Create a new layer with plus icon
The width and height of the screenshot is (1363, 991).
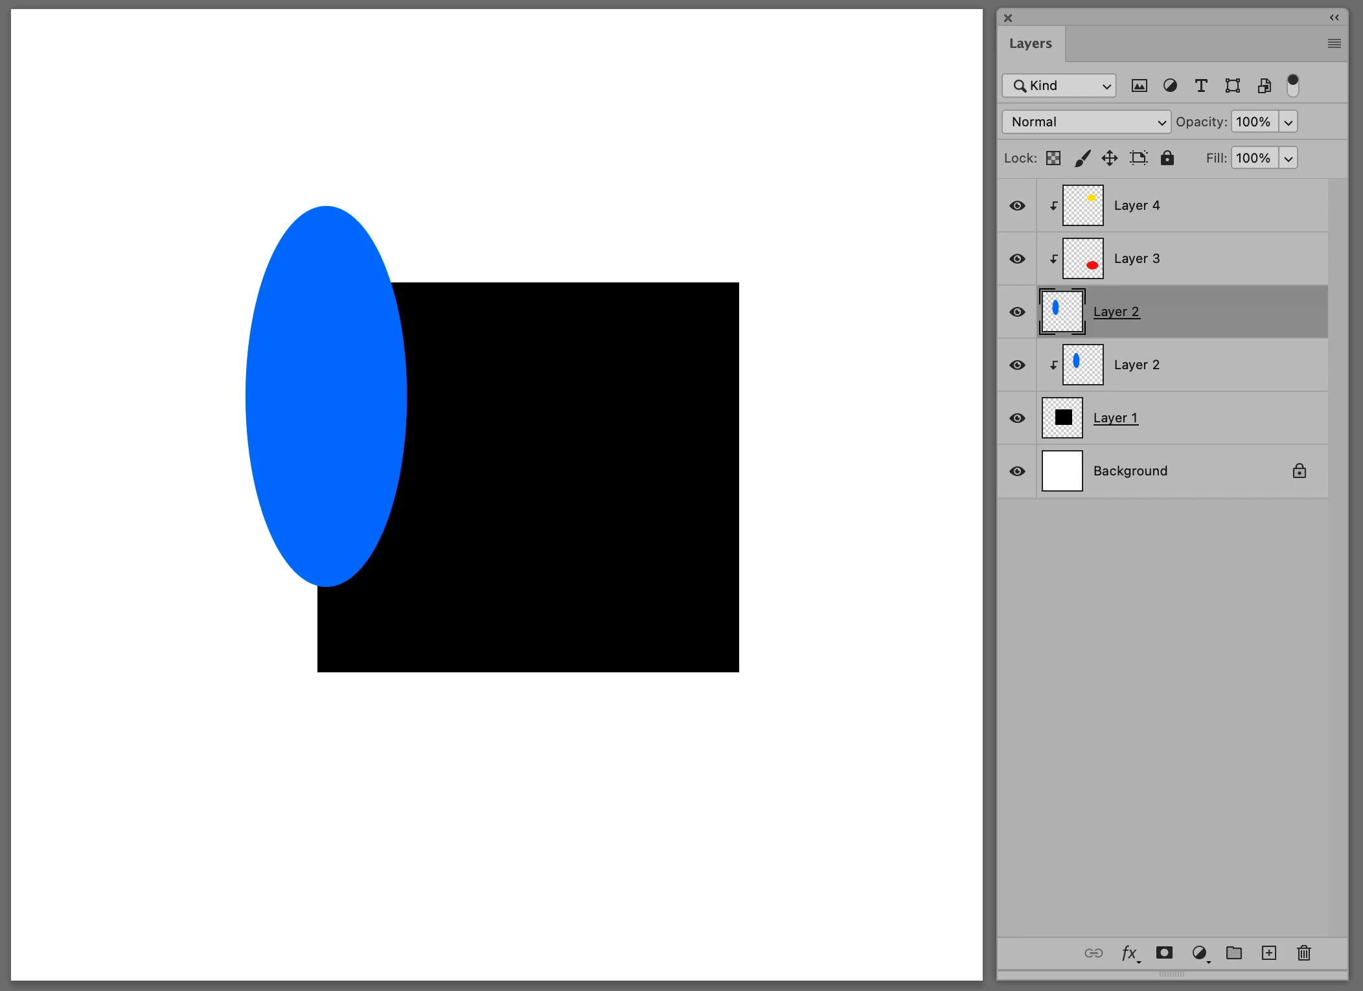coord(1268,953)
